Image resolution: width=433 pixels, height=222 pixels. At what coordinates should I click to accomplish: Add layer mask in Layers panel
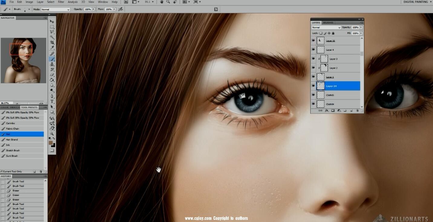(333, 111)
